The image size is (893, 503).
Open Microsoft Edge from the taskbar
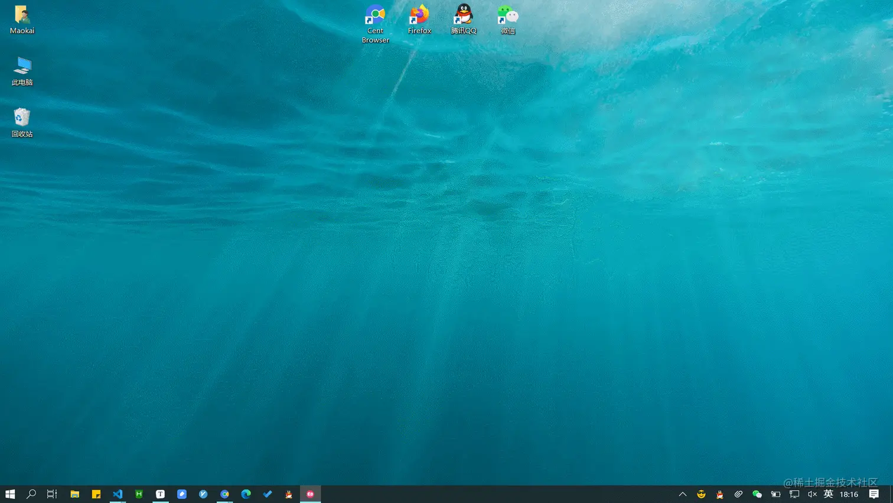click(x=246, y=494)
